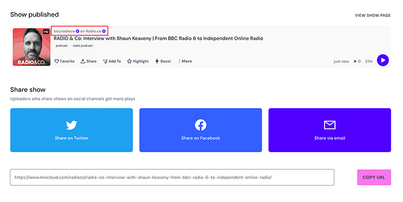Open the lucyradioco uploader profile

click(64, 31)
